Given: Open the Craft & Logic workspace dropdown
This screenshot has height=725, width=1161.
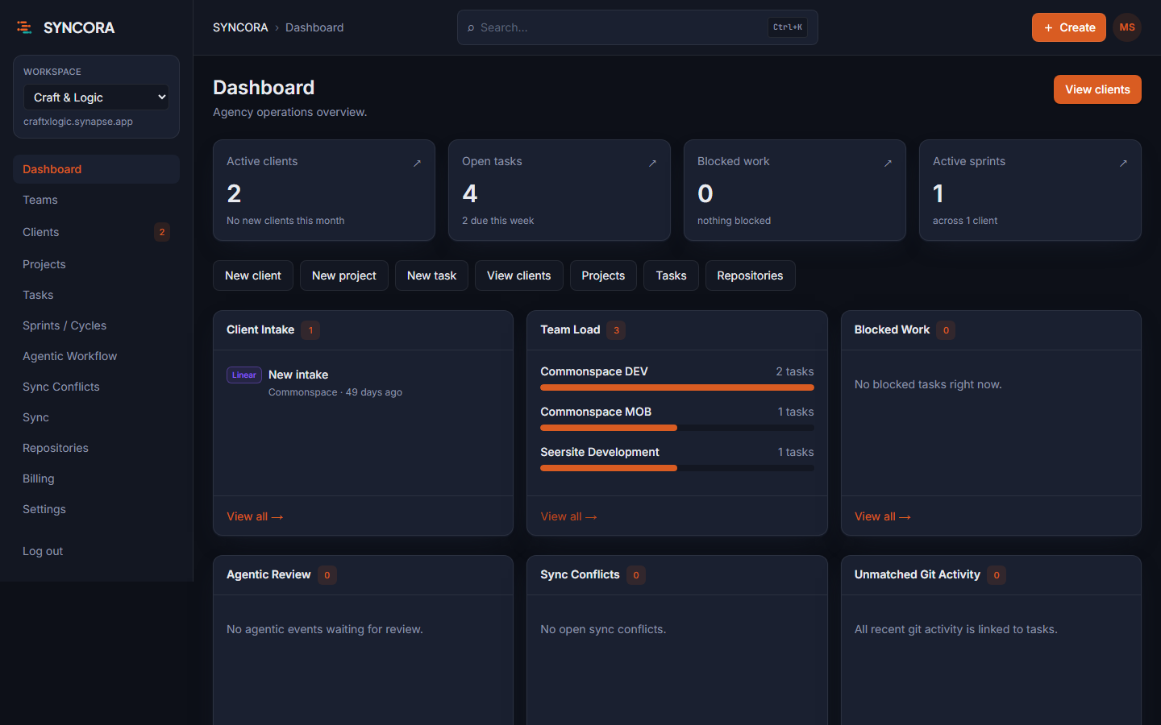Looking at the screenshot, I should coord(97,97).
